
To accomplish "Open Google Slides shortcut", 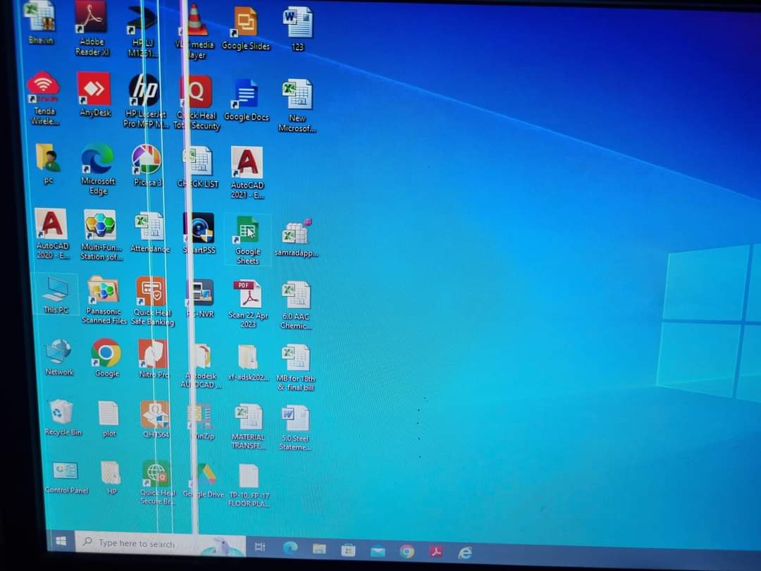I will point(246,28).
